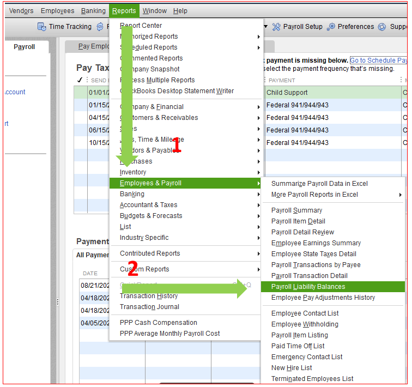Switch to the Payroll tab

pos(24,47)
